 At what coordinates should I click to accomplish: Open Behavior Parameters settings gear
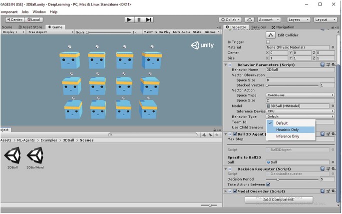click(334, 64)
